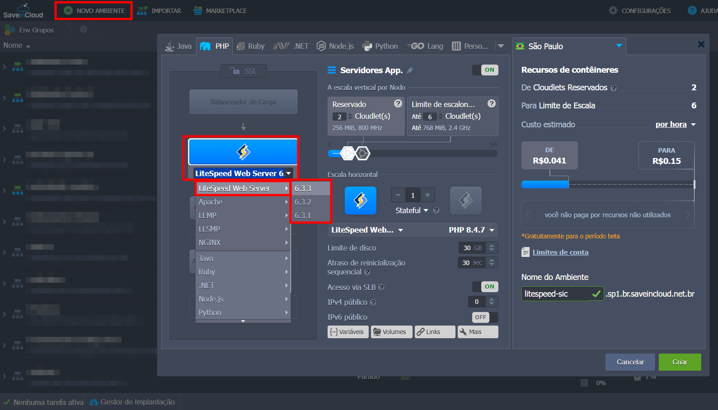The image size is (718, 410).
Task: Choose version 6.3.3
Action: tap(311, 188)
